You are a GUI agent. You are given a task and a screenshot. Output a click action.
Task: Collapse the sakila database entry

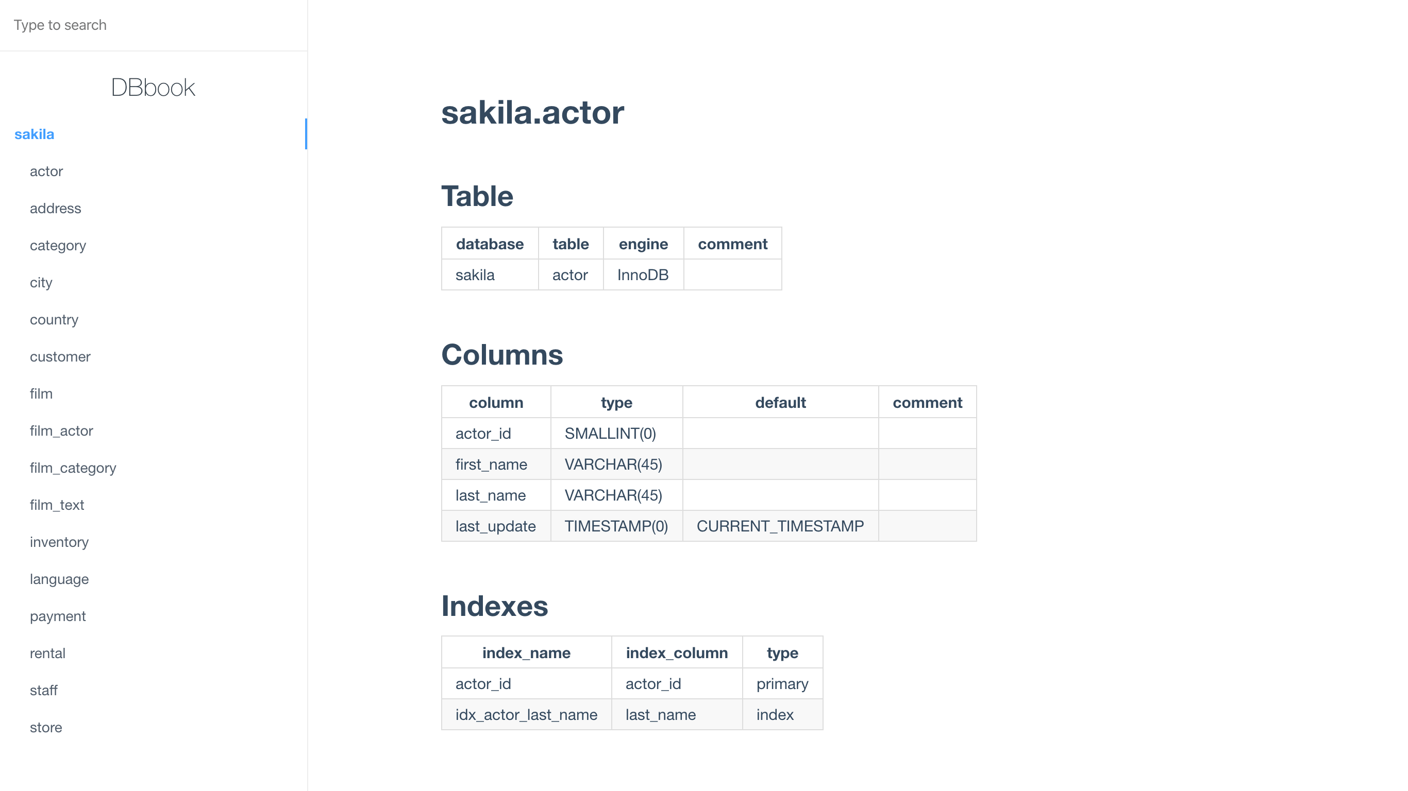pos(34,134)
